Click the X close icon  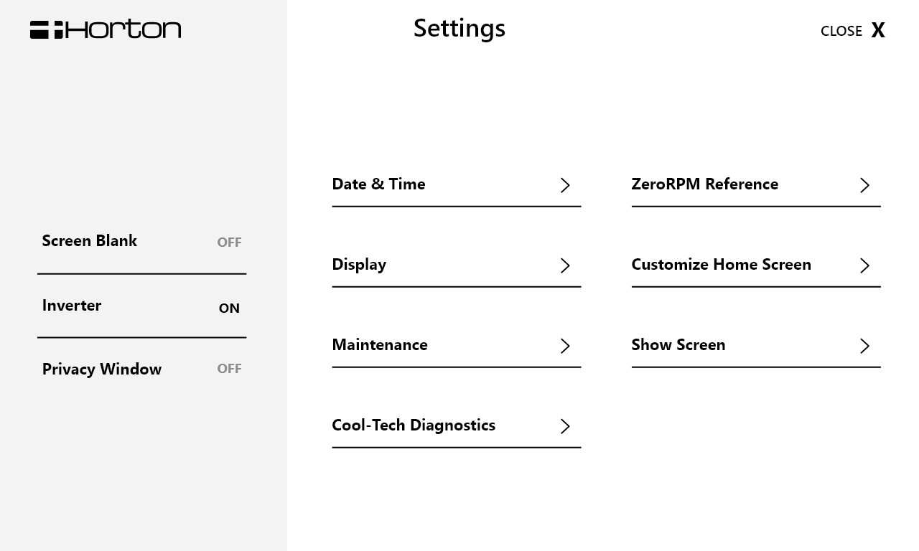(877, 30)
